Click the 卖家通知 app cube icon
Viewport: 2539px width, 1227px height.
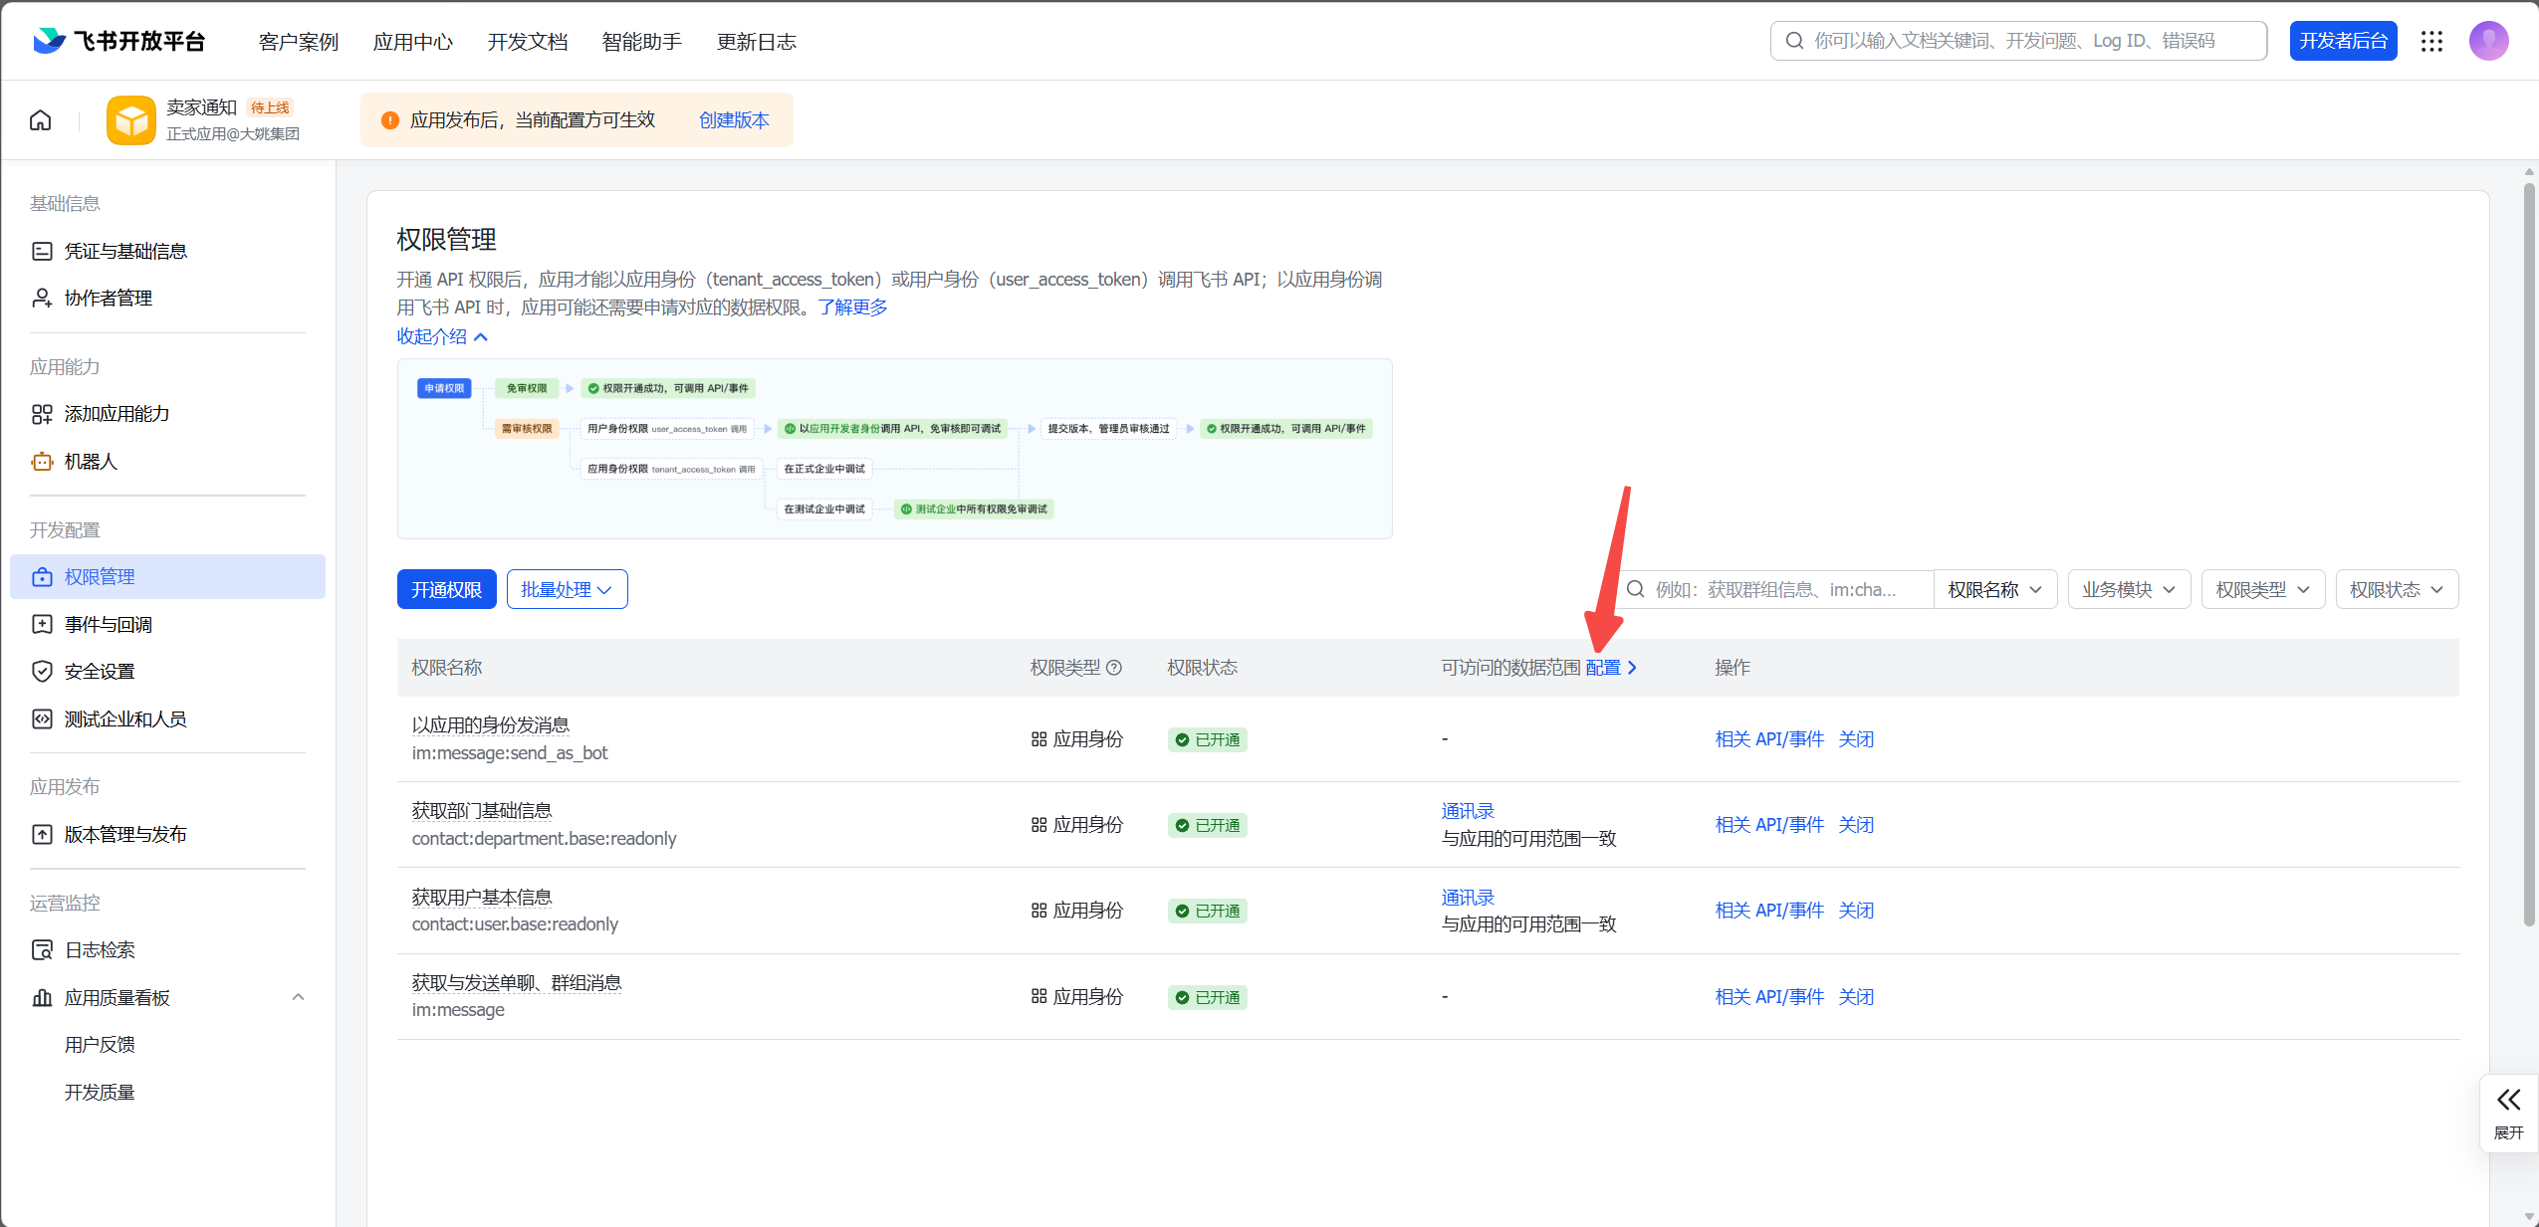pos(131,120)
